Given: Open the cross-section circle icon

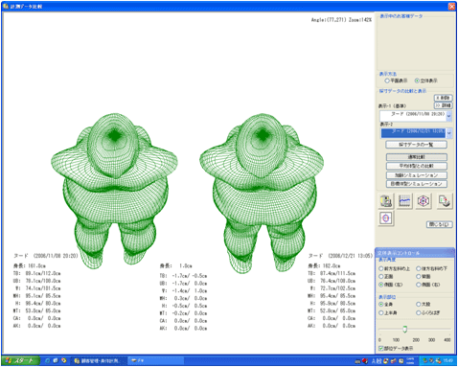Looking at the screenshot, I should click(x=386, y=218).
